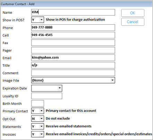The width and height of the screenshot is (153, 140).
Task: Open the Expiration Date dropdown arrow
Action: coord(60,88)
